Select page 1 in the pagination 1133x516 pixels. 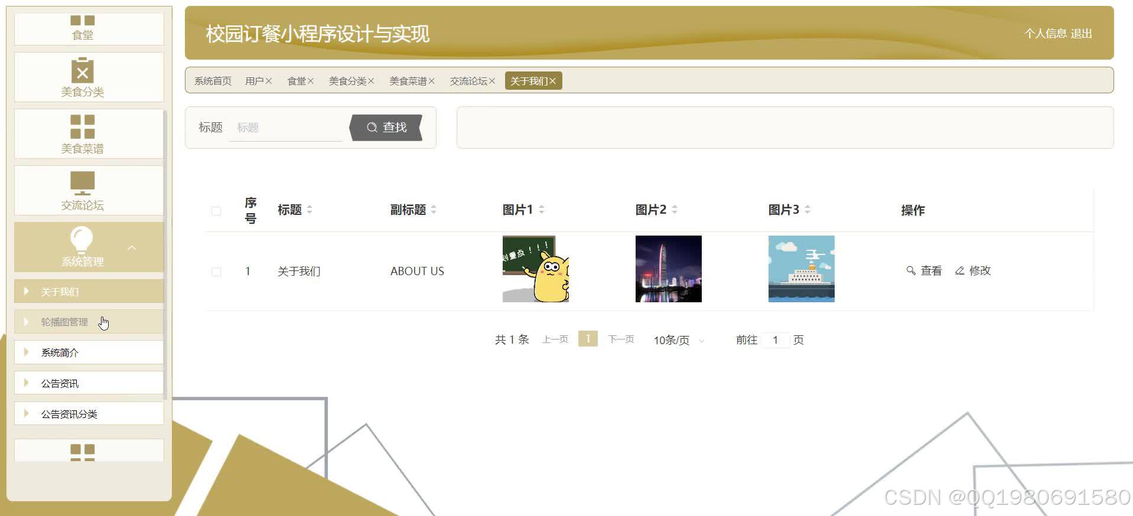click(588, 339)
